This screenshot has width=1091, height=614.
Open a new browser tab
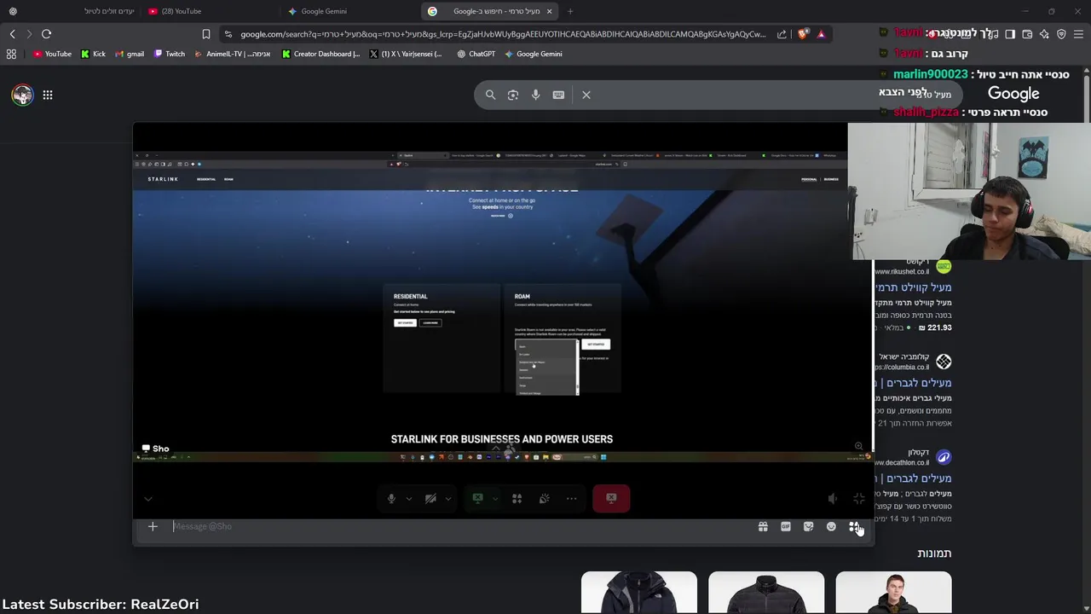(570, 11)
